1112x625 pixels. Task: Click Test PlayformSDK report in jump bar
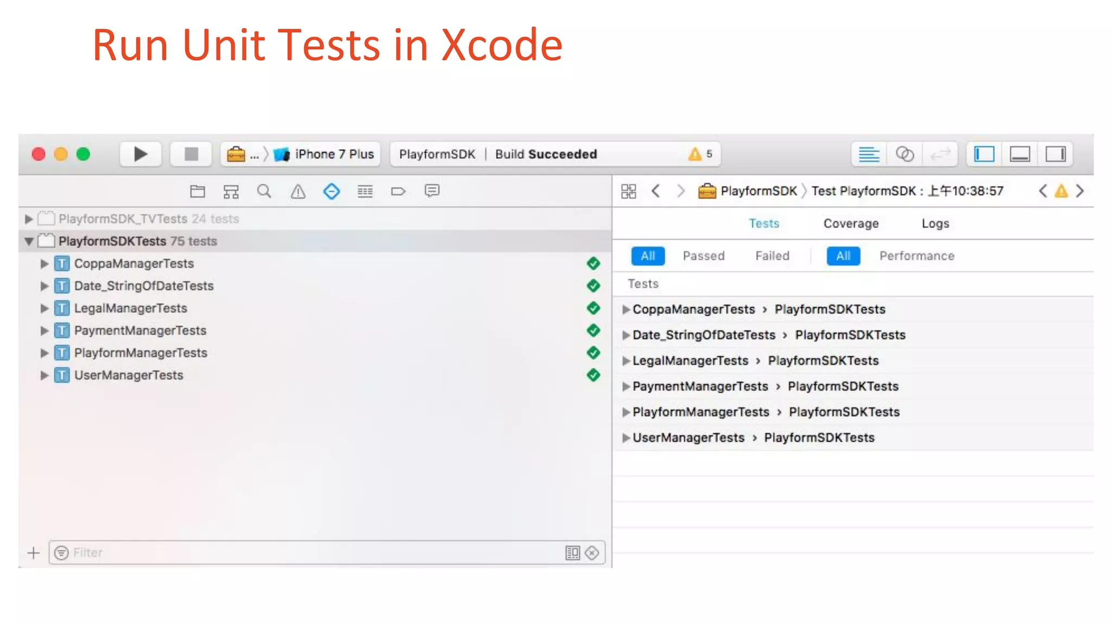(x=907, y=191)
